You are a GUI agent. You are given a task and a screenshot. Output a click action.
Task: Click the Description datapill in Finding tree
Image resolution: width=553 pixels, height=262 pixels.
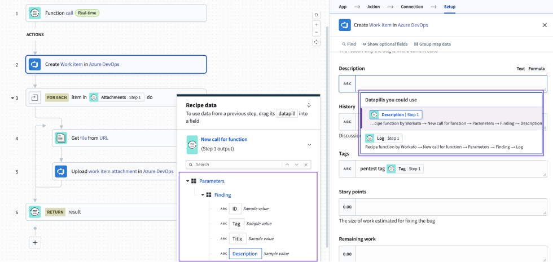(245, 254)
